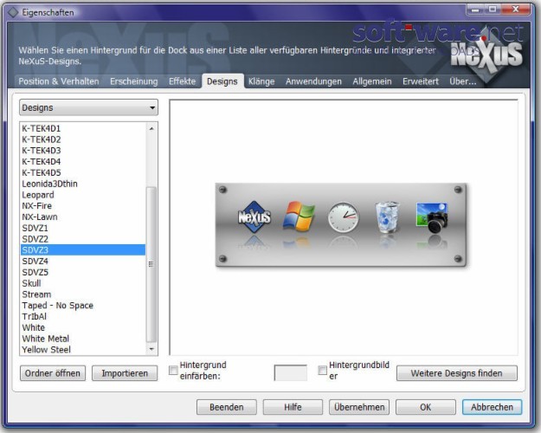Cancel with the Abbrechen button
This screenshot has width=541, height=433.
[492, 407]
